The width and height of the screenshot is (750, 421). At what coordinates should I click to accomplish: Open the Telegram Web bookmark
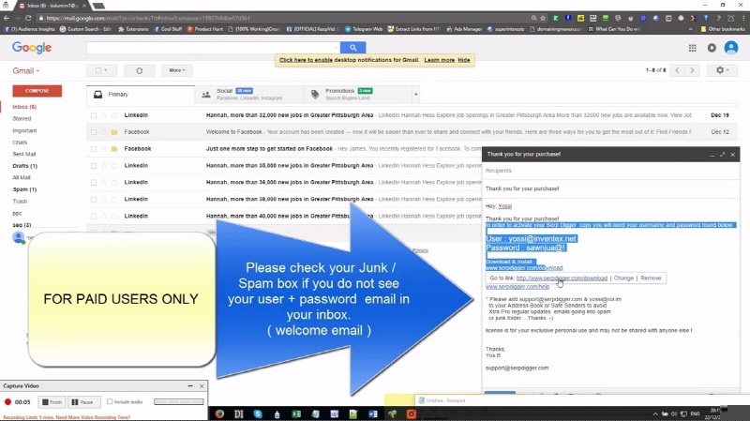[x=364, y=29]
